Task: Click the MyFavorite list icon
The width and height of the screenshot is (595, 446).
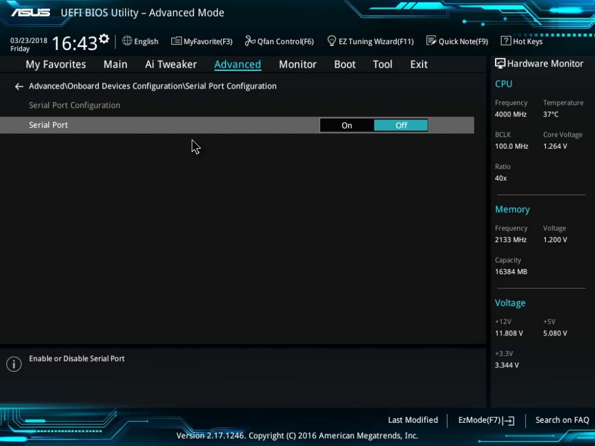Action: point(177,41)
